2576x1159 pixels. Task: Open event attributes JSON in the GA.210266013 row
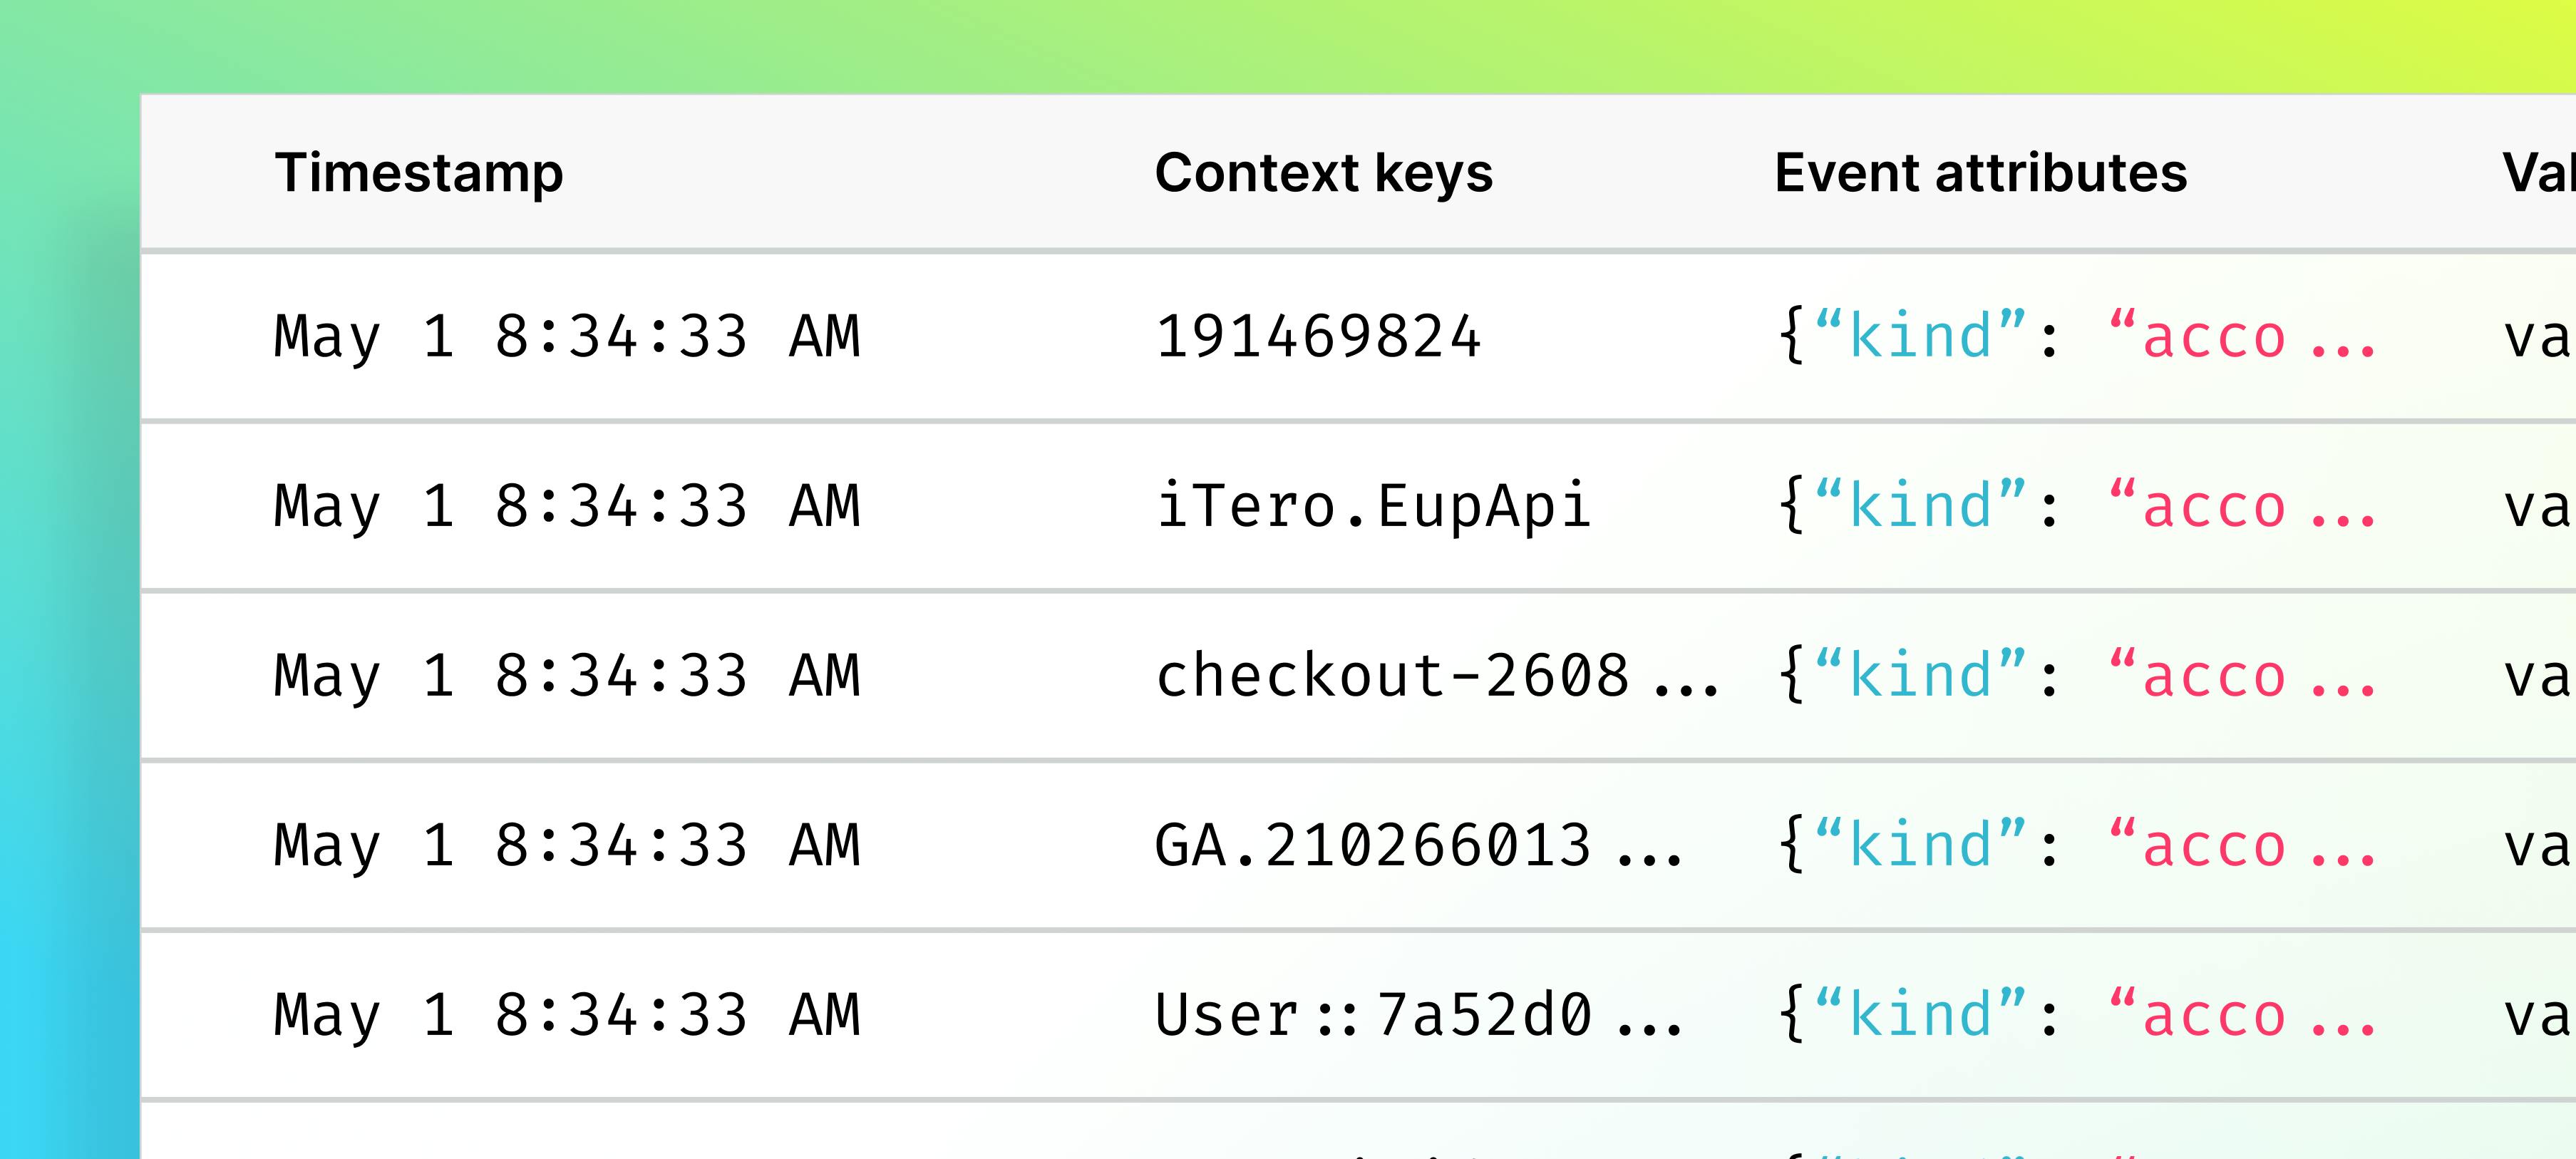coord(2075,846)
